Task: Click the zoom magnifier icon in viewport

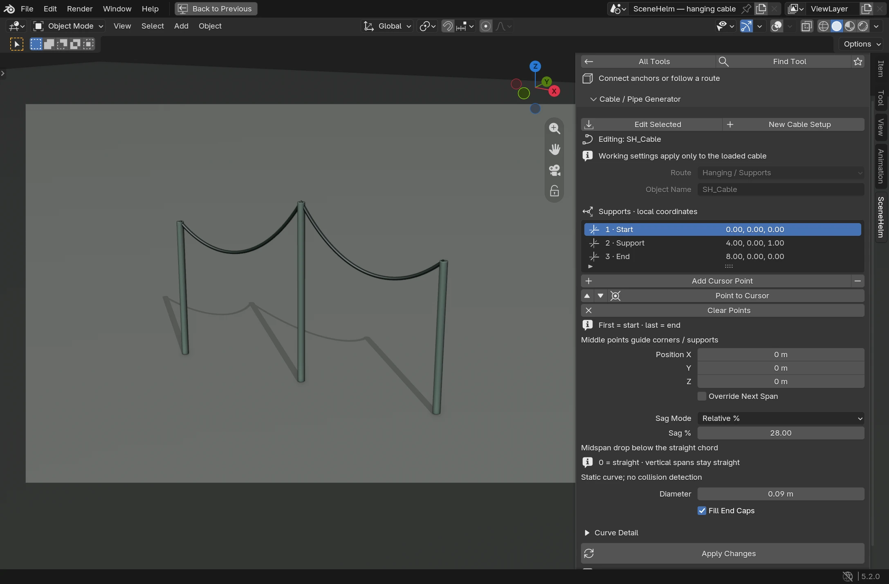Action: [x=554, y=128]
